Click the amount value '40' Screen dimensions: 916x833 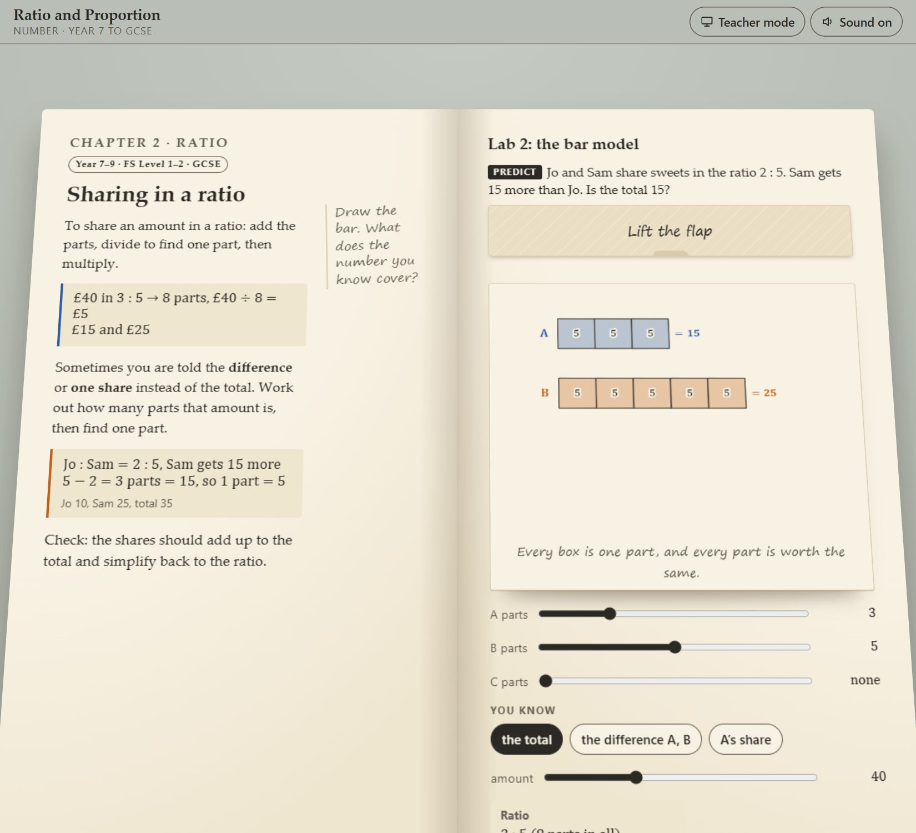click(x=878, y=776)
